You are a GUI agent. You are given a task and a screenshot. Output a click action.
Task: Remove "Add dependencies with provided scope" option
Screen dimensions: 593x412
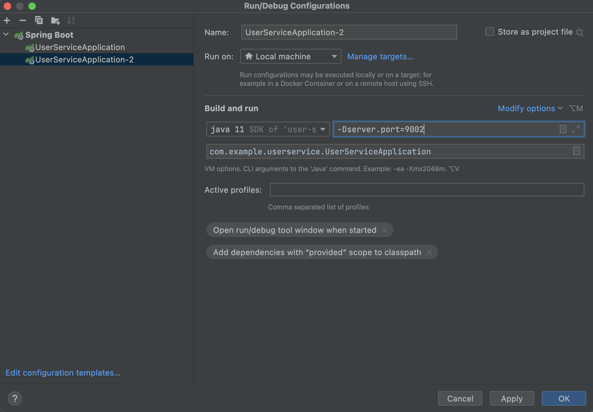pyautogui.click(x=429, y=253)
